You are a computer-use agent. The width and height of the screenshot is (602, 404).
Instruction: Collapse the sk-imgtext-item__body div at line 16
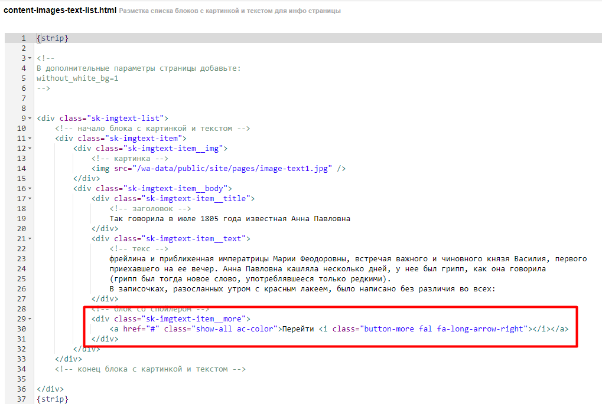(30, 189)
